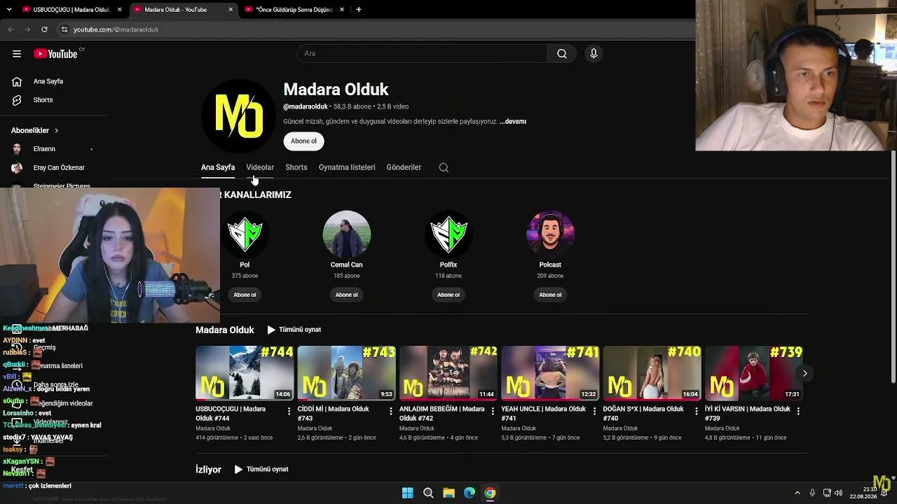The width and height of the screenshot is (897, 504).
Task: Click the Madara Olduk channel avatar logo
Action: click(239, 115)
